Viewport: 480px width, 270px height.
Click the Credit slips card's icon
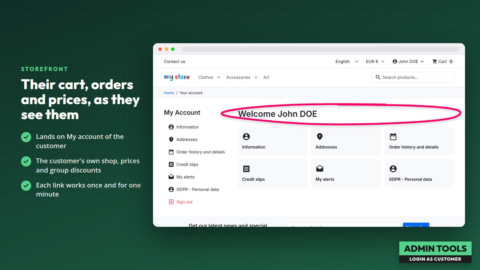point(246,169)
